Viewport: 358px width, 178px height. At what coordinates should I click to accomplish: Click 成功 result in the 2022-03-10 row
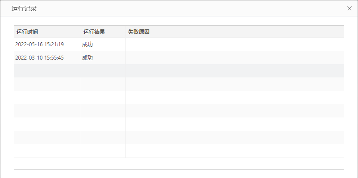tap(87, 58)
